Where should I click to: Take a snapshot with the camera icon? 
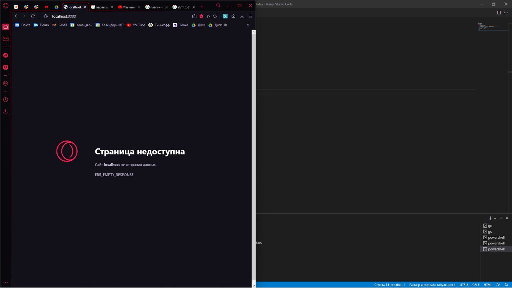coord(194,16)
